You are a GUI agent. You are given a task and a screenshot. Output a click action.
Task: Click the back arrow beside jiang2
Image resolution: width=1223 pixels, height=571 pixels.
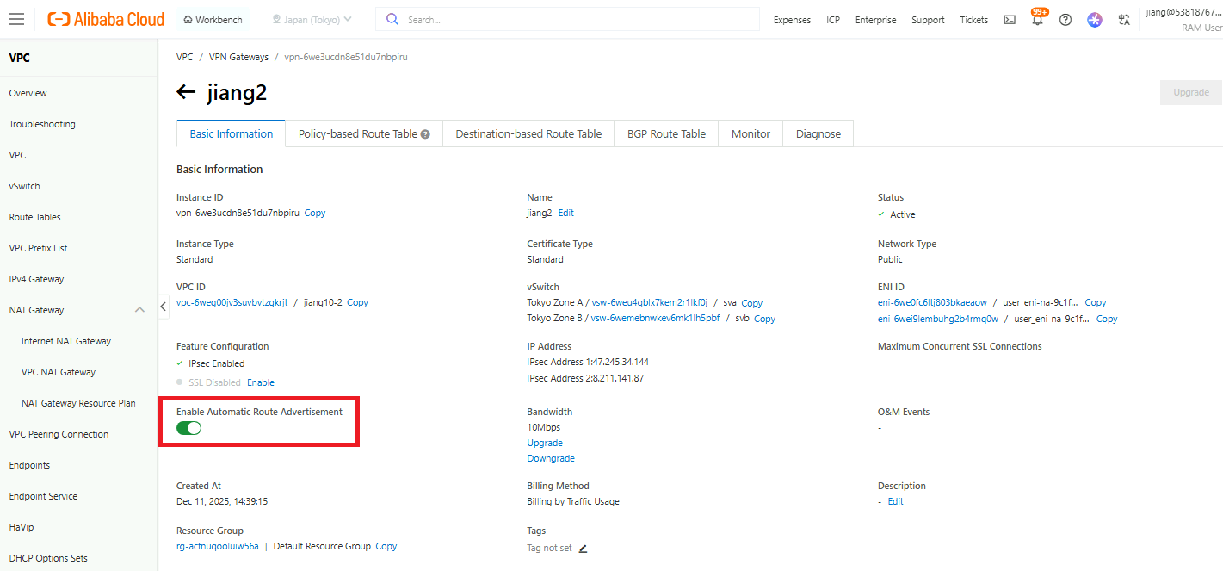[186, 93]
